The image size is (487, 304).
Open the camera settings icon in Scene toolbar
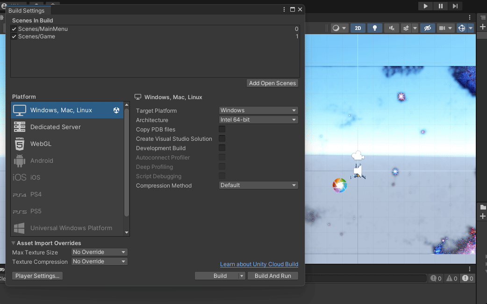pyautogui.click(x=443, y=28)
